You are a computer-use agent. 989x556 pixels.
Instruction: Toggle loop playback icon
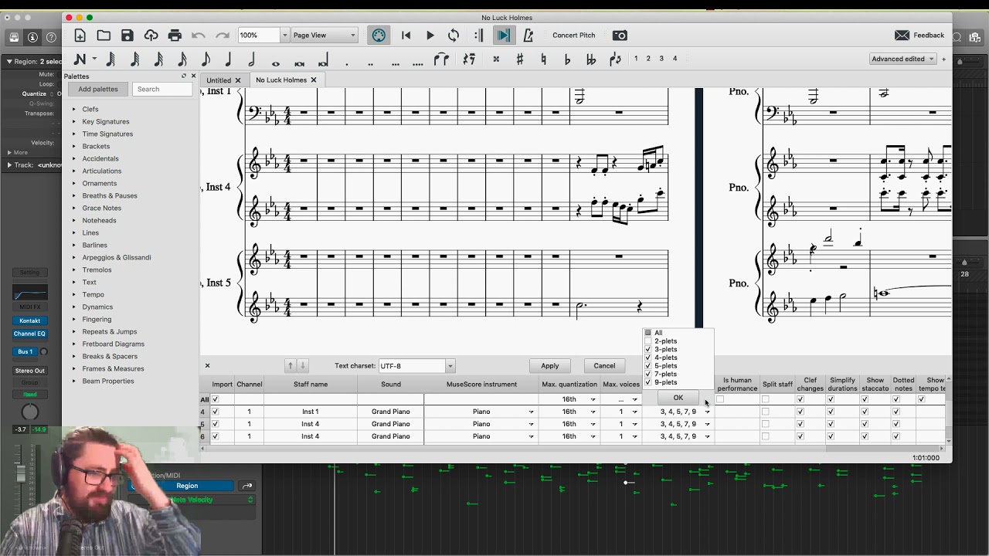pos(454,36)
